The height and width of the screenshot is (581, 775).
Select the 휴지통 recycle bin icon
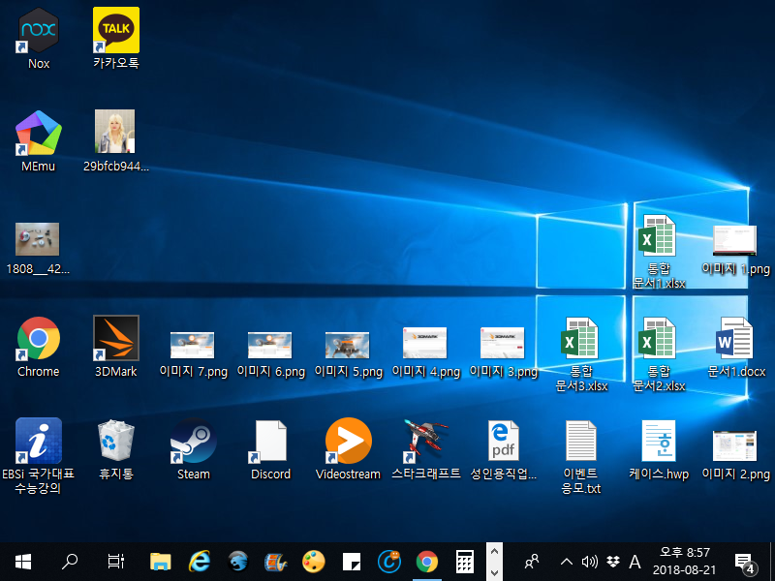[116, 449]
